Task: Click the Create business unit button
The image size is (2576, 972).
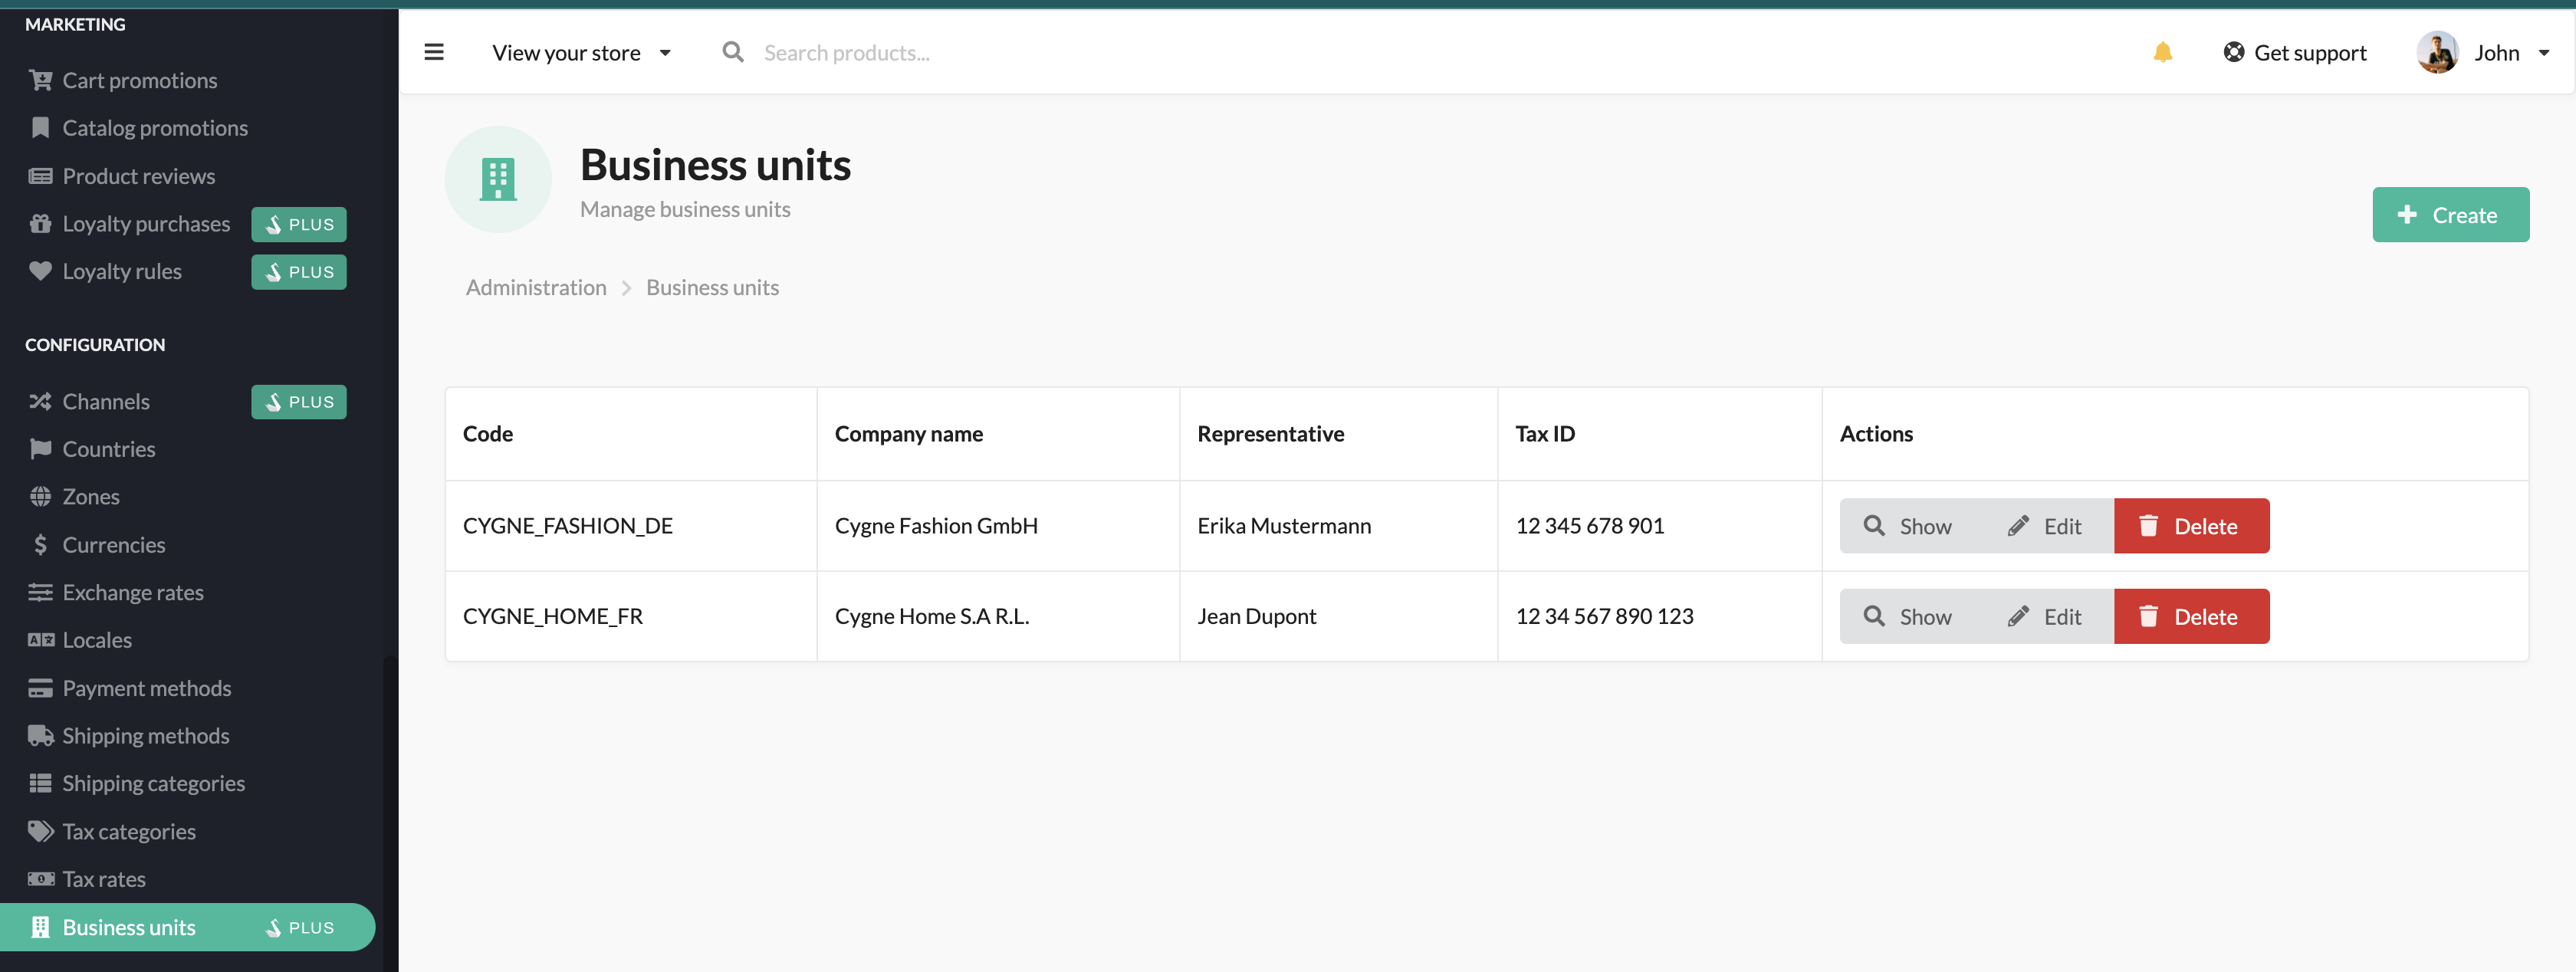Action: [2450, 215]
